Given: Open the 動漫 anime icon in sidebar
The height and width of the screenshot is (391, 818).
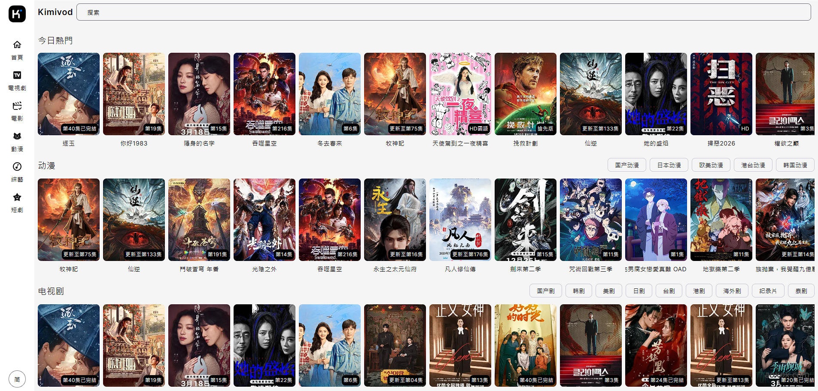Looking at the screenshot, I should [x=17, y=136].
